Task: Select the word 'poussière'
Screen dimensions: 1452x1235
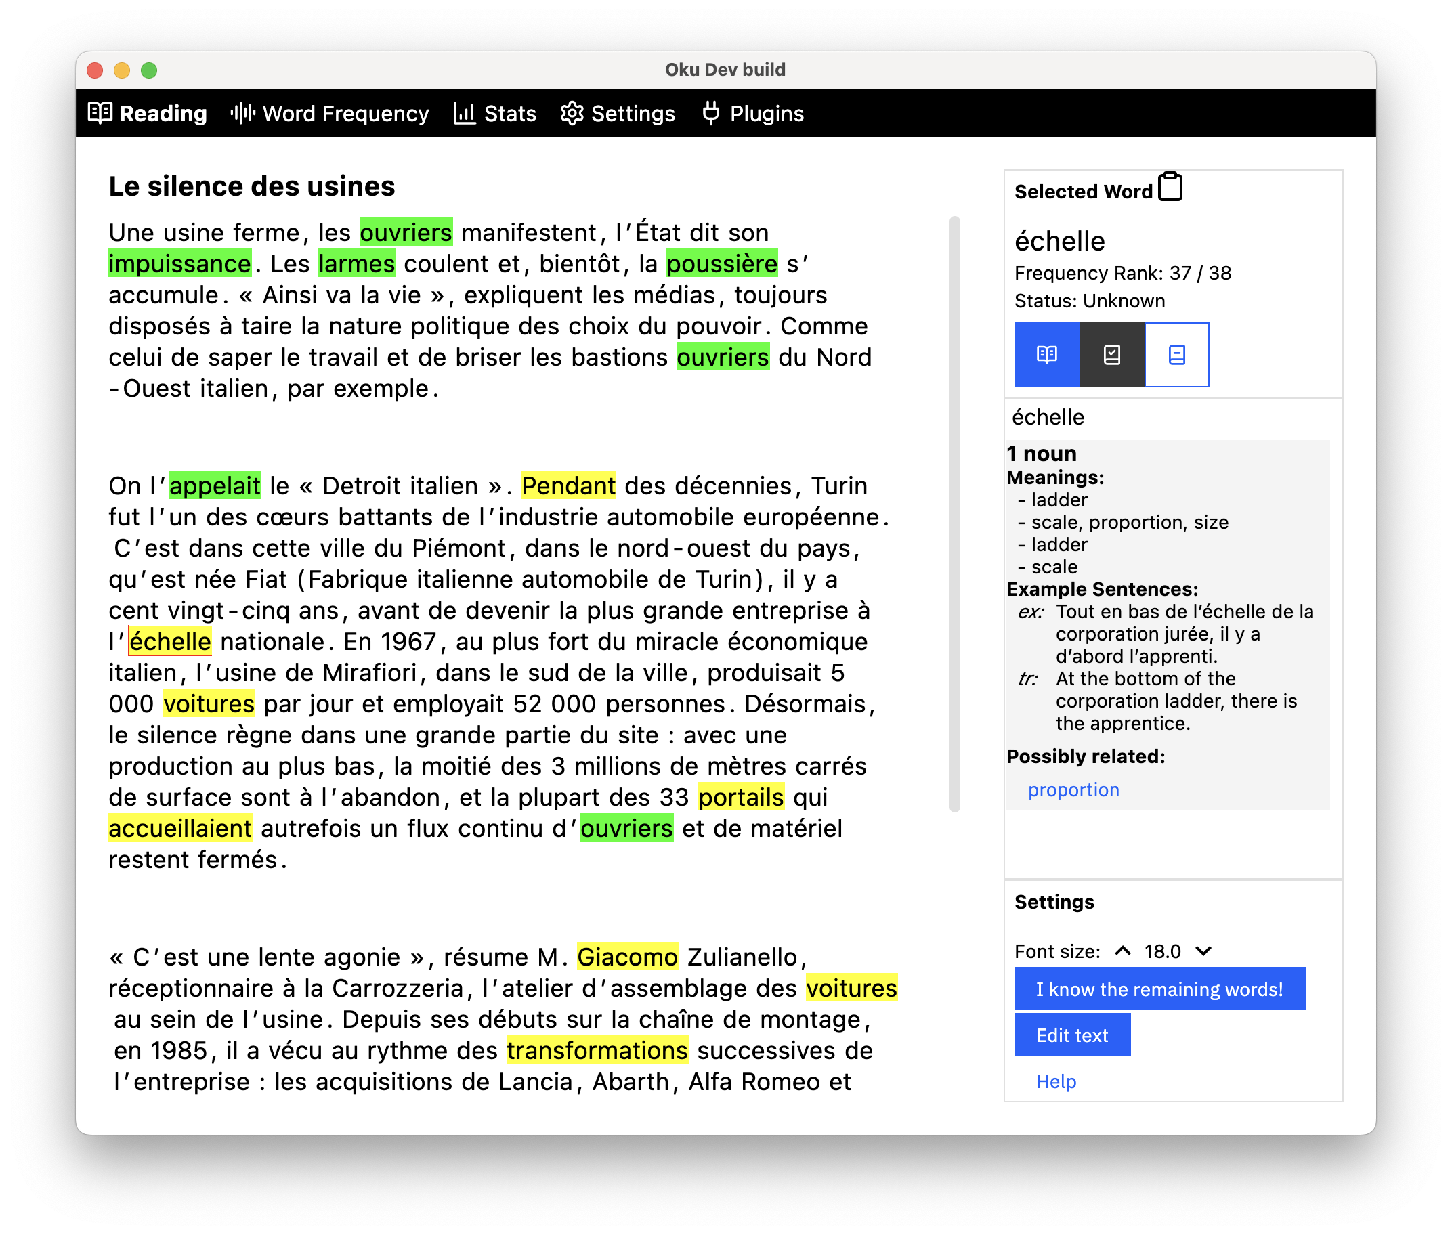Action: click(x=722, y=263)
